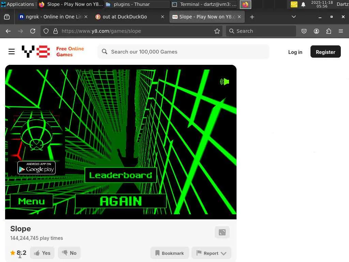Mute the game sound speaker icon
Image resolution: width=349 pixels, height=262 pixels.
pyautogui.click(x=225, y=82)
